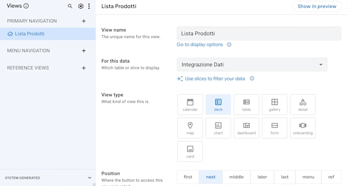Set position to menu
The height and width of the screenshot is (186, 347).
tap(308, 177)
